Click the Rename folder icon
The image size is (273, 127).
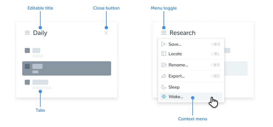(164, 65)
